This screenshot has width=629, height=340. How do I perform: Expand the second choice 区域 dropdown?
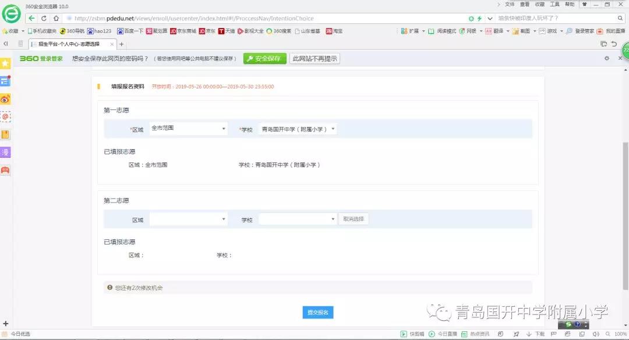point(188,219)
